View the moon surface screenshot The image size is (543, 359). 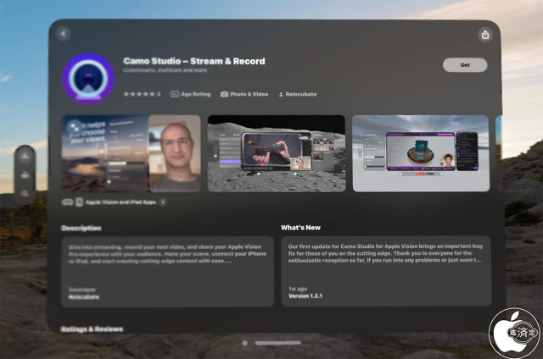[x=276, y=153]
